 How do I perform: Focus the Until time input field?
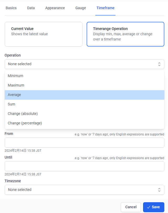(x=85, y=166)
